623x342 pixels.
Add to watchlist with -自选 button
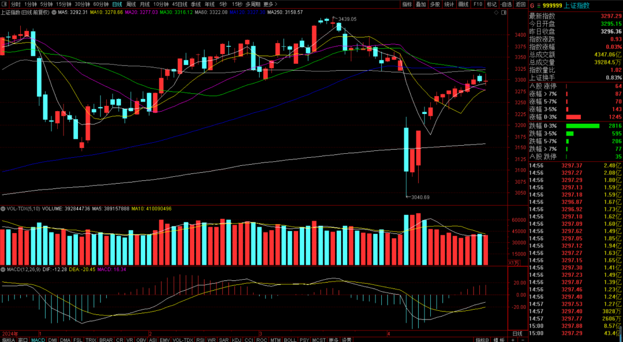[505, 4]
